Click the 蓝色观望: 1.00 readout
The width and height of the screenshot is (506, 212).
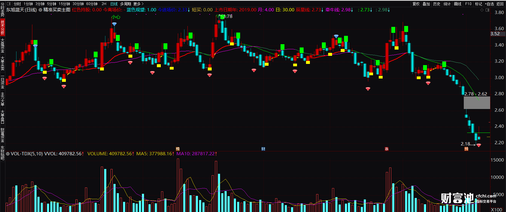click(141, 10)
